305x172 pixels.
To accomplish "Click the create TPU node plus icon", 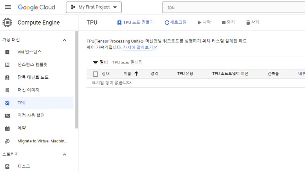I will pyautogui.click(x=119, y=23).
